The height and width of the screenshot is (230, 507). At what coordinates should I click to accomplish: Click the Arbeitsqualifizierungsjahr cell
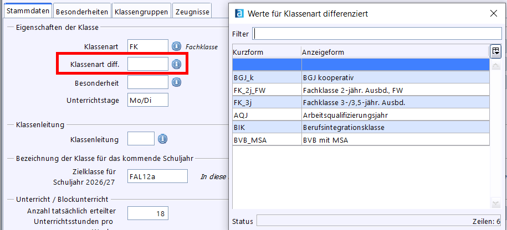[396, 115]
